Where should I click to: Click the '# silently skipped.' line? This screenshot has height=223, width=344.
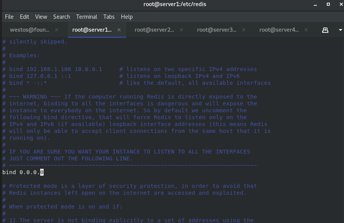35,42
